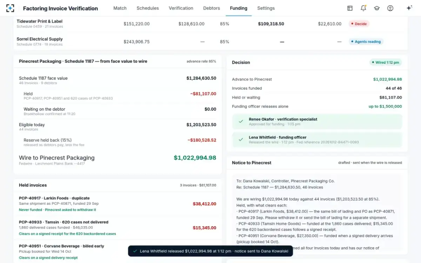Open the user profile icon
Screen dimensions: 421x263
point(390,8)
